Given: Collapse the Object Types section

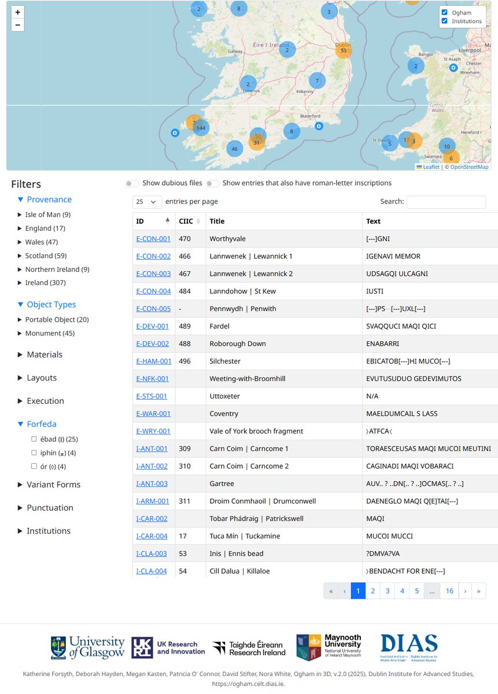Looking at the screenshot, I should [x=46, y=305].
